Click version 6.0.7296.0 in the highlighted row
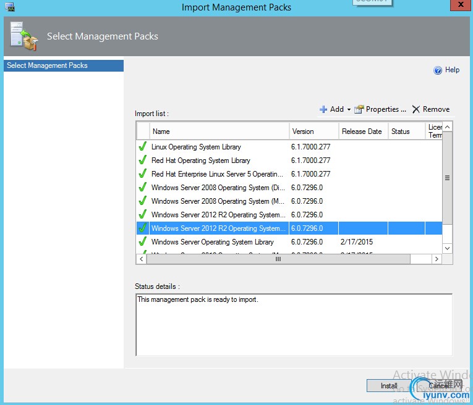Screen dimensions: 473x405 (x=307, y=228)
